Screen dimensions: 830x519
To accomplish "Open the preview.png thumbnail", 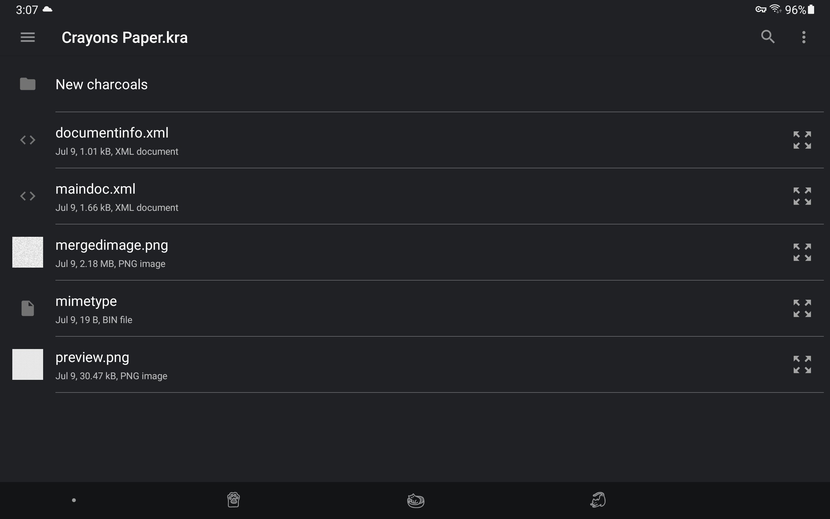I will 28,365.
